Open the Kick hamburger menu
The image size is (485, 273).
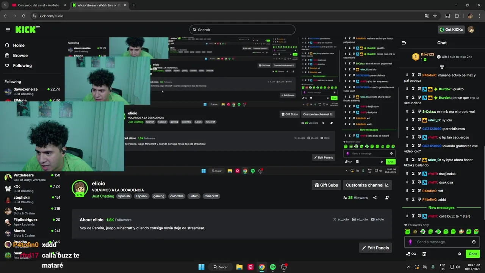point(8,30)
